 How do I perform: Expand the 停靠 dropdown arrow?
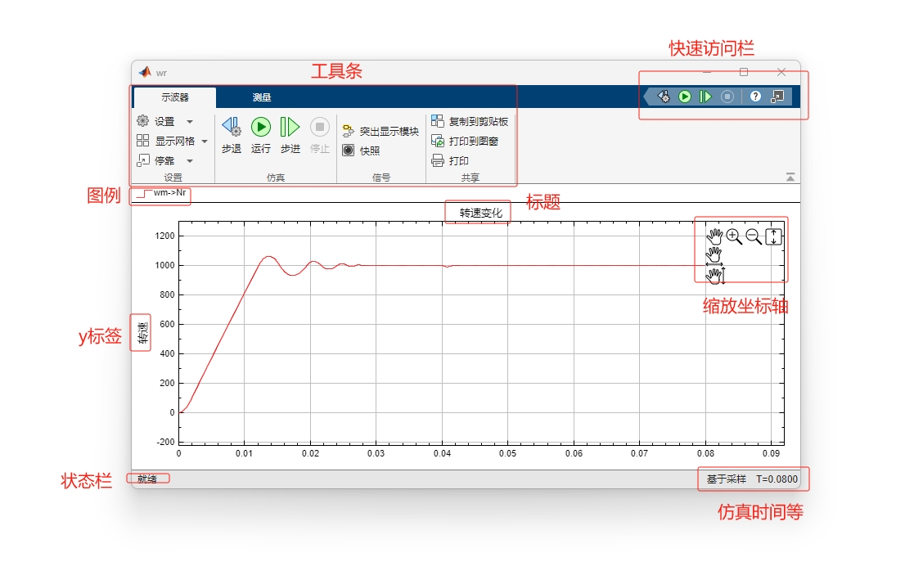190,161
